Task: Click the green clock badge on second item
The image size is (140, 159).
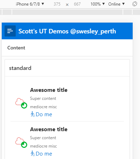Action: (24, 145)
